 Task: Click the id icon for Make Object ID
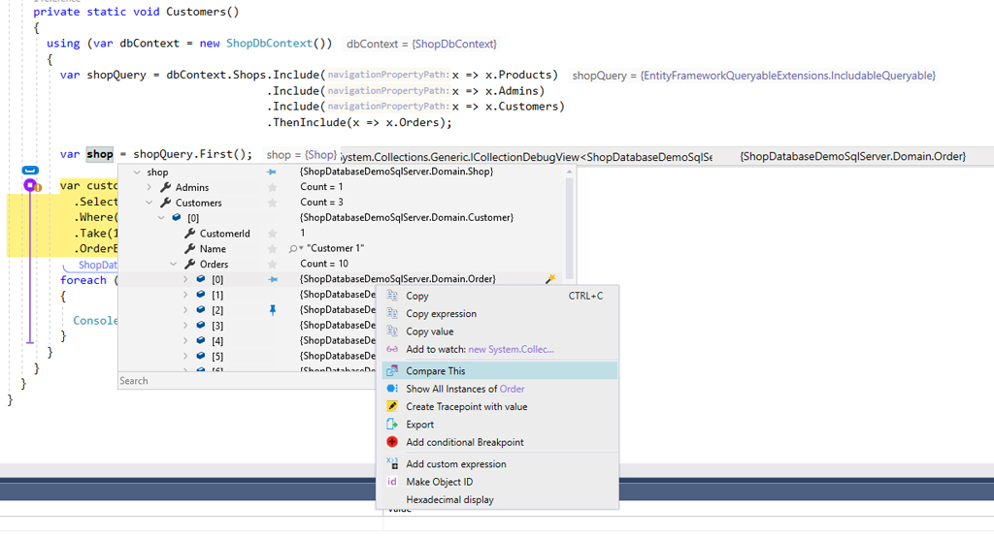point(392,482)
